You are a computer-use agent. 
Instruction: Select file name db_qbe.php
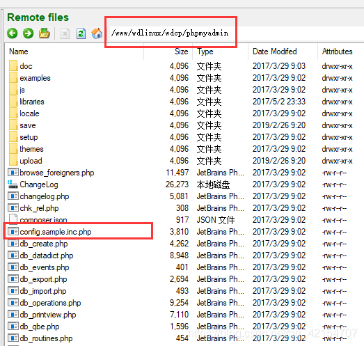point(40,327)
